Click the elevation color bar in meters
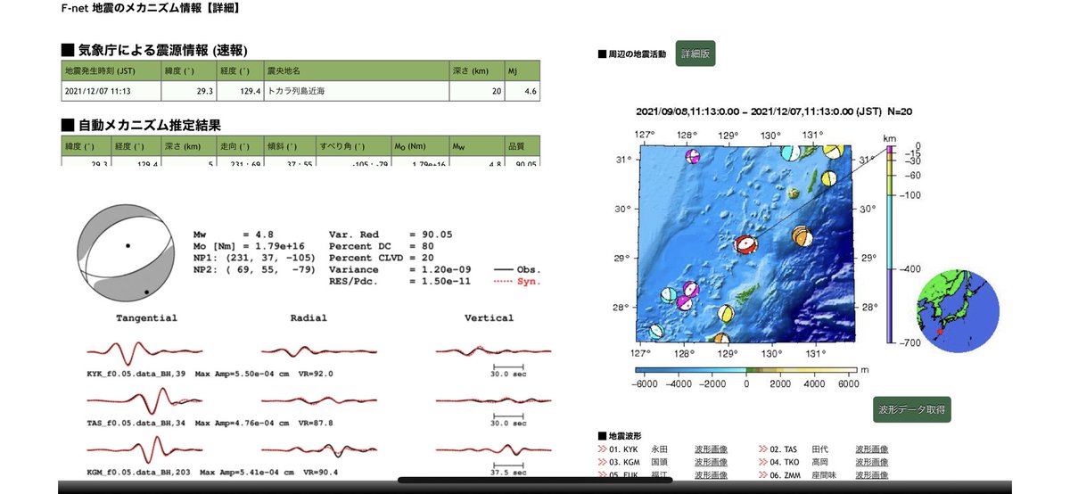The width and height of the screenshot is (1070, 494). pyautogui.click(x=746, y=369)
